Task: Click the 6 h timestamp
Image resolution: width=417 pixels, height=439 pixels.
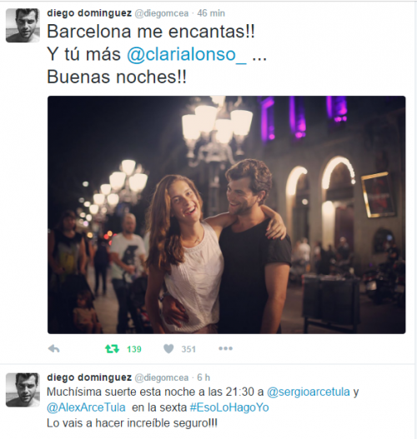Action: coord(203,377)
